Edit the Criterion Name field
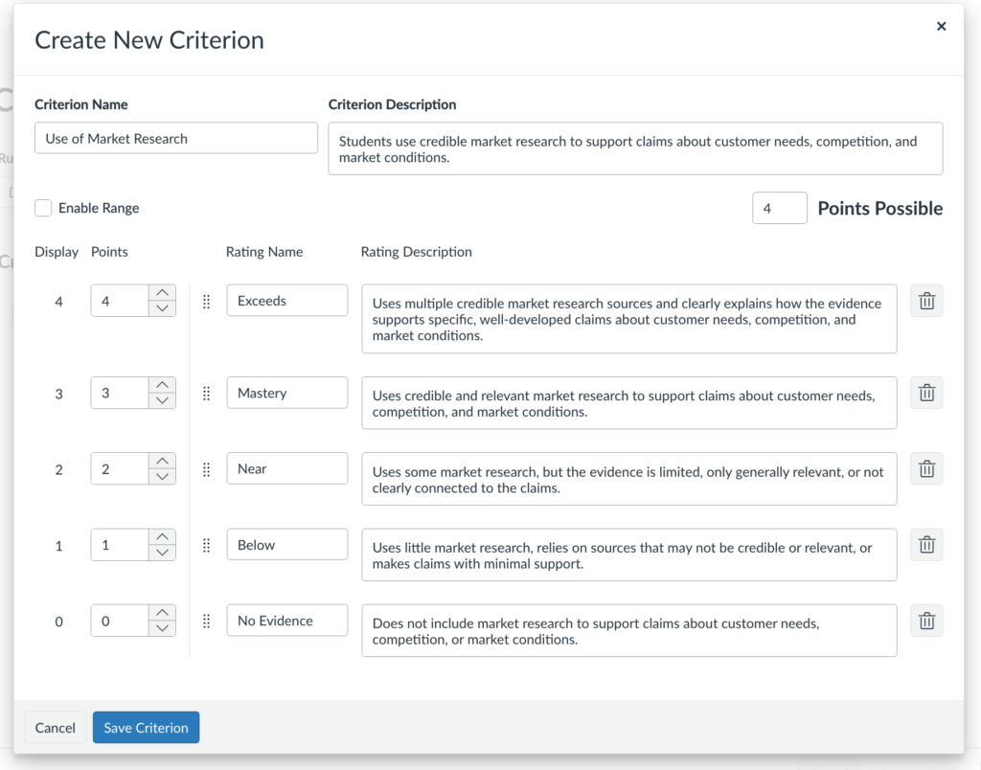The height and width of the screenshot is (770, 981). click(x=176, y=138)
